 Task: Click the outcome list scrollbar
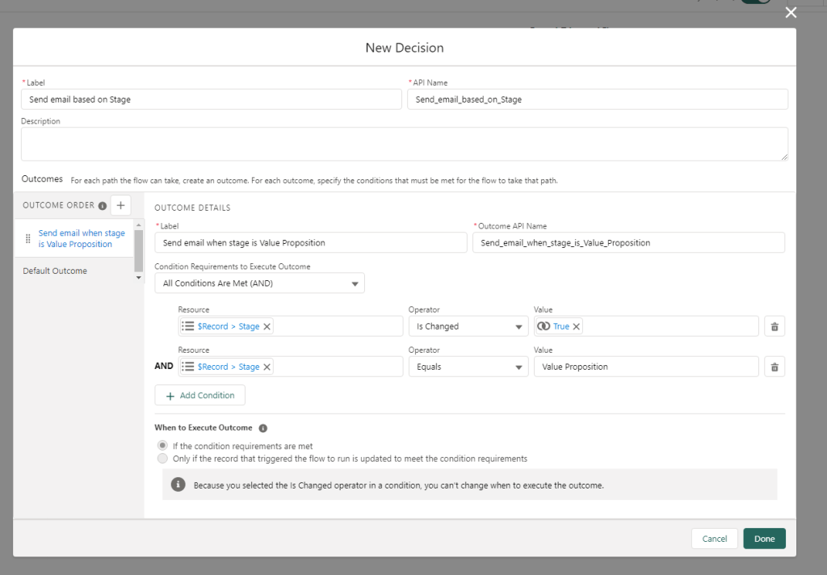point(138,250)
